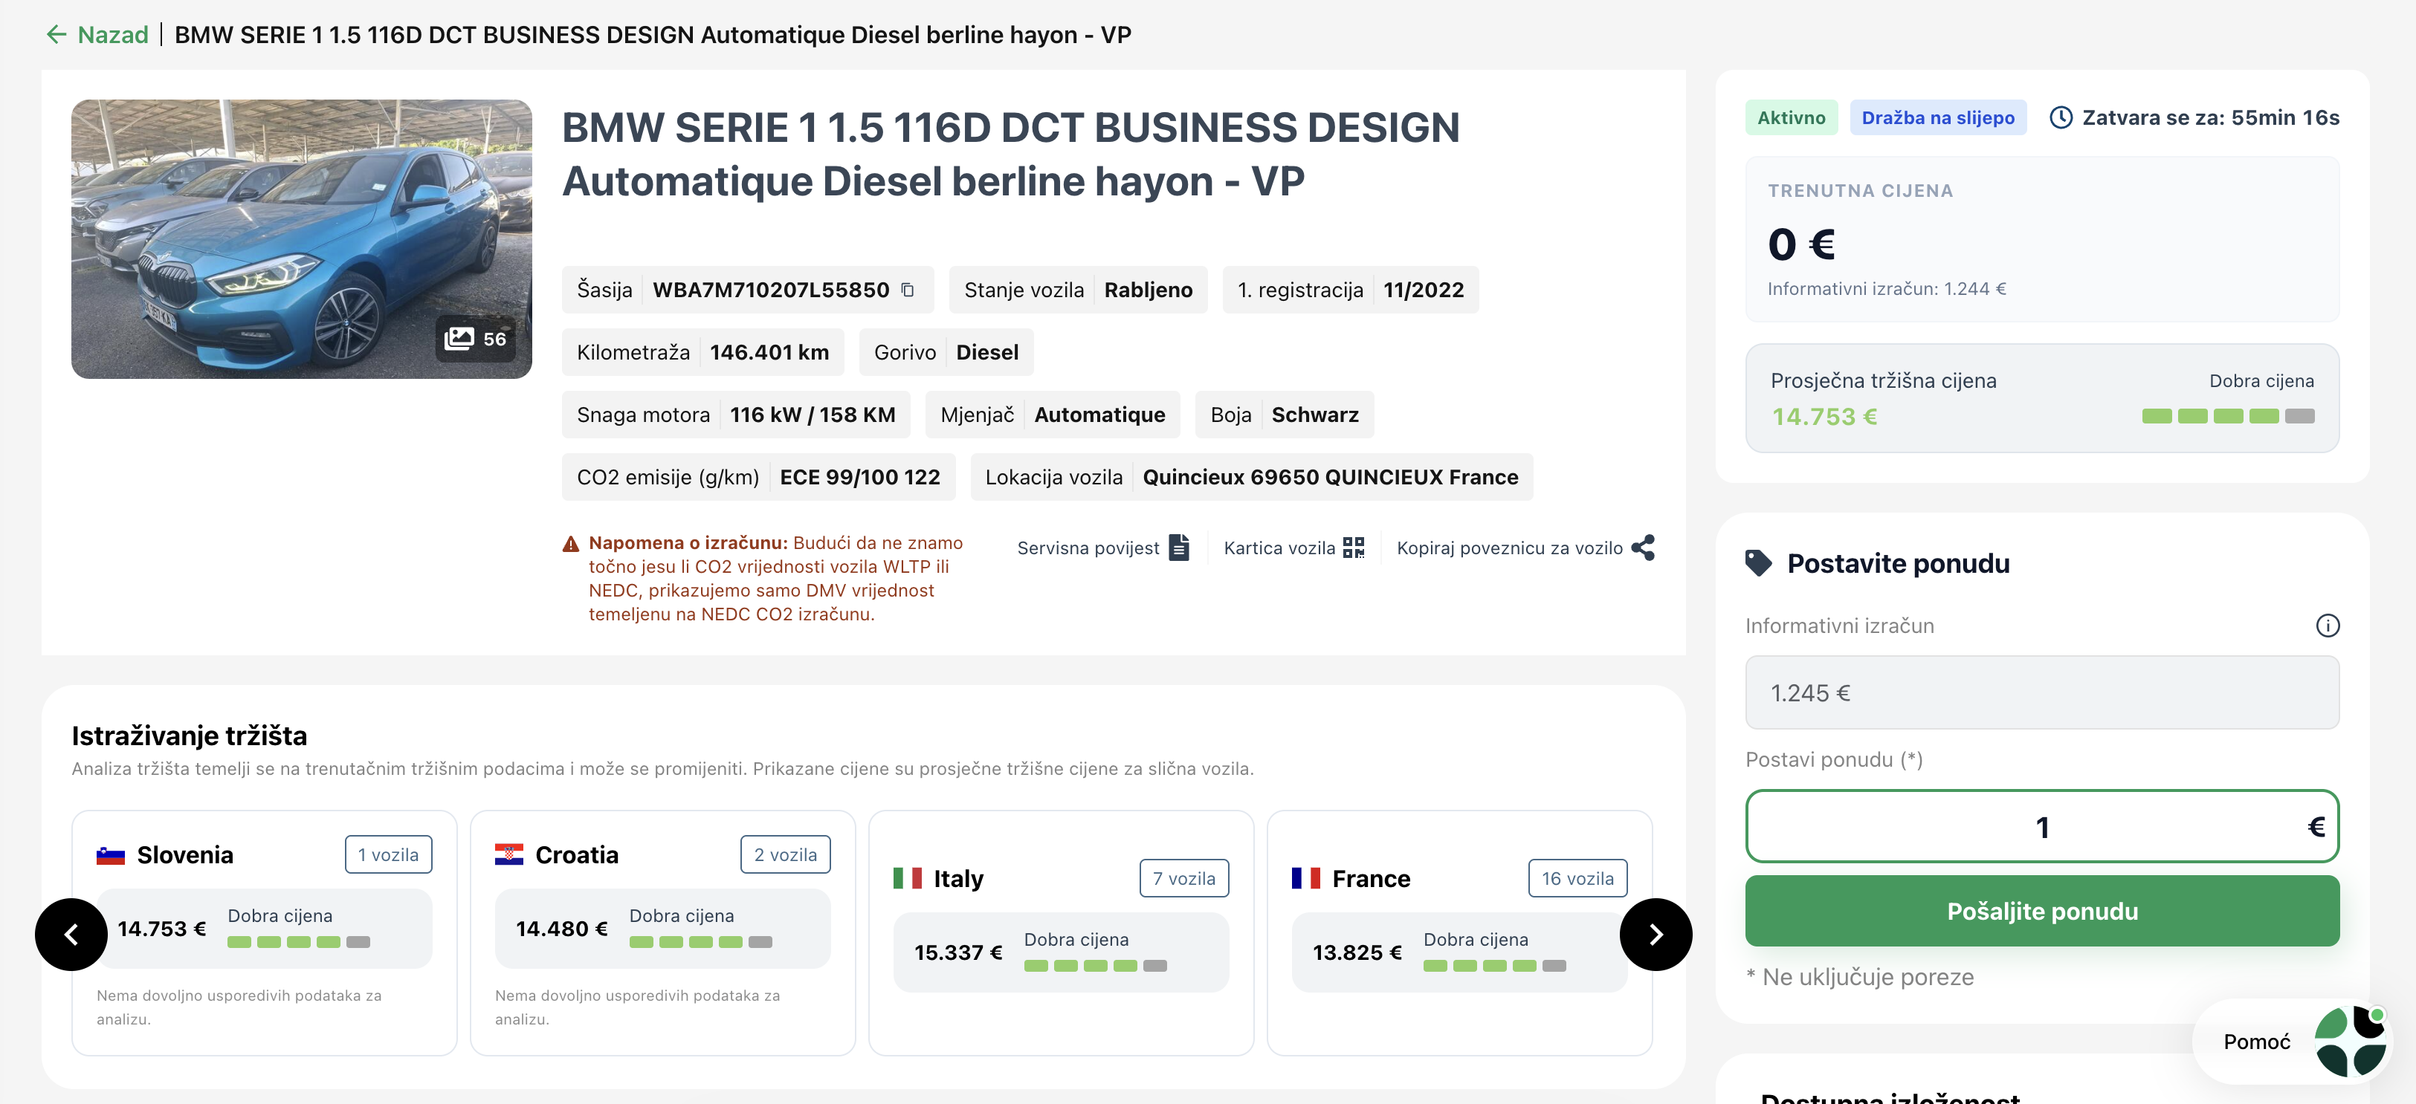Click the current price 0 €
2416x1104 pixels.
(1802, 244)
